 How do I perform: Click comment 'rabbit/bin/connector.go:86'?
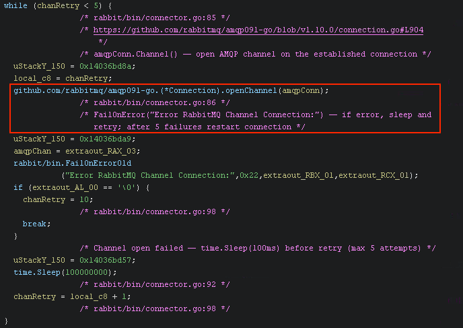click(155, 102)
